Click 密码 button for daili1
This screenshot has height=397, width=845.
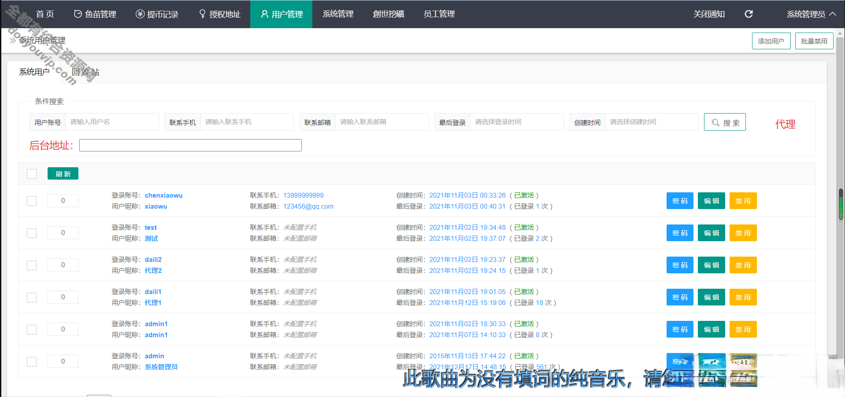[x=680, y=297]
